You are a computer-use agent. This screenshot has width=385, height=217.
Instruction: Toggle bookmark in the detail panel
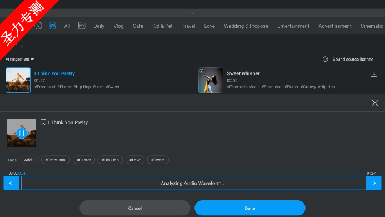pyautogui.click(x=43, y=122)
